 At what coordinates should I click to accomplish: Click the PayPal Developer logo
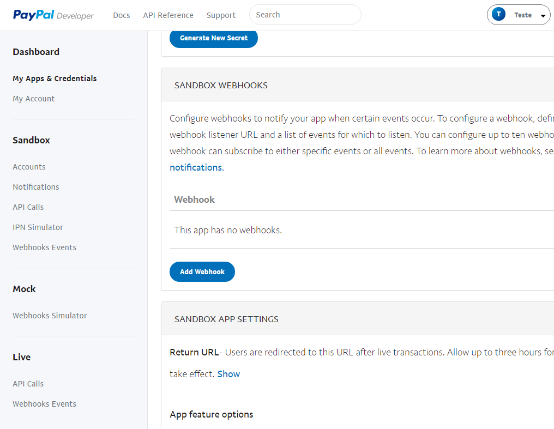pos(53,15)
